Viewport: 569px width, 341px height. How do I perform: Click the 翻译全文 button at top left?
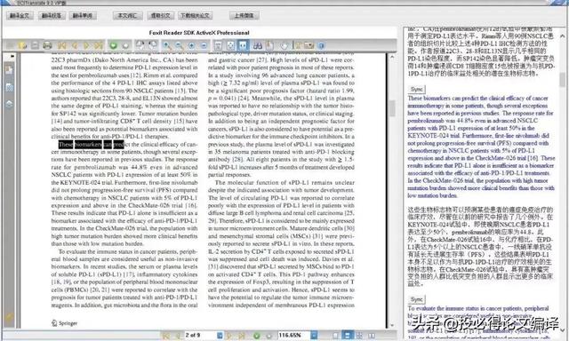pyautogui.click(x=20, y=16)
